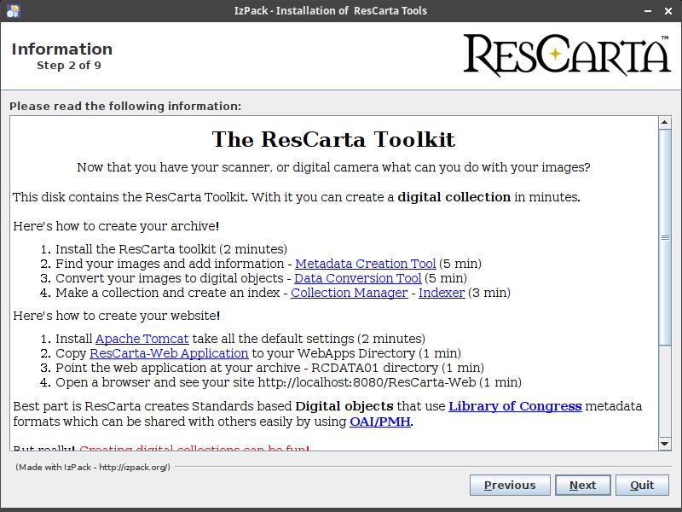Viewport: 682px width, 512px height.
Task: Go back with the Previous button
Action: coord(510,485)
